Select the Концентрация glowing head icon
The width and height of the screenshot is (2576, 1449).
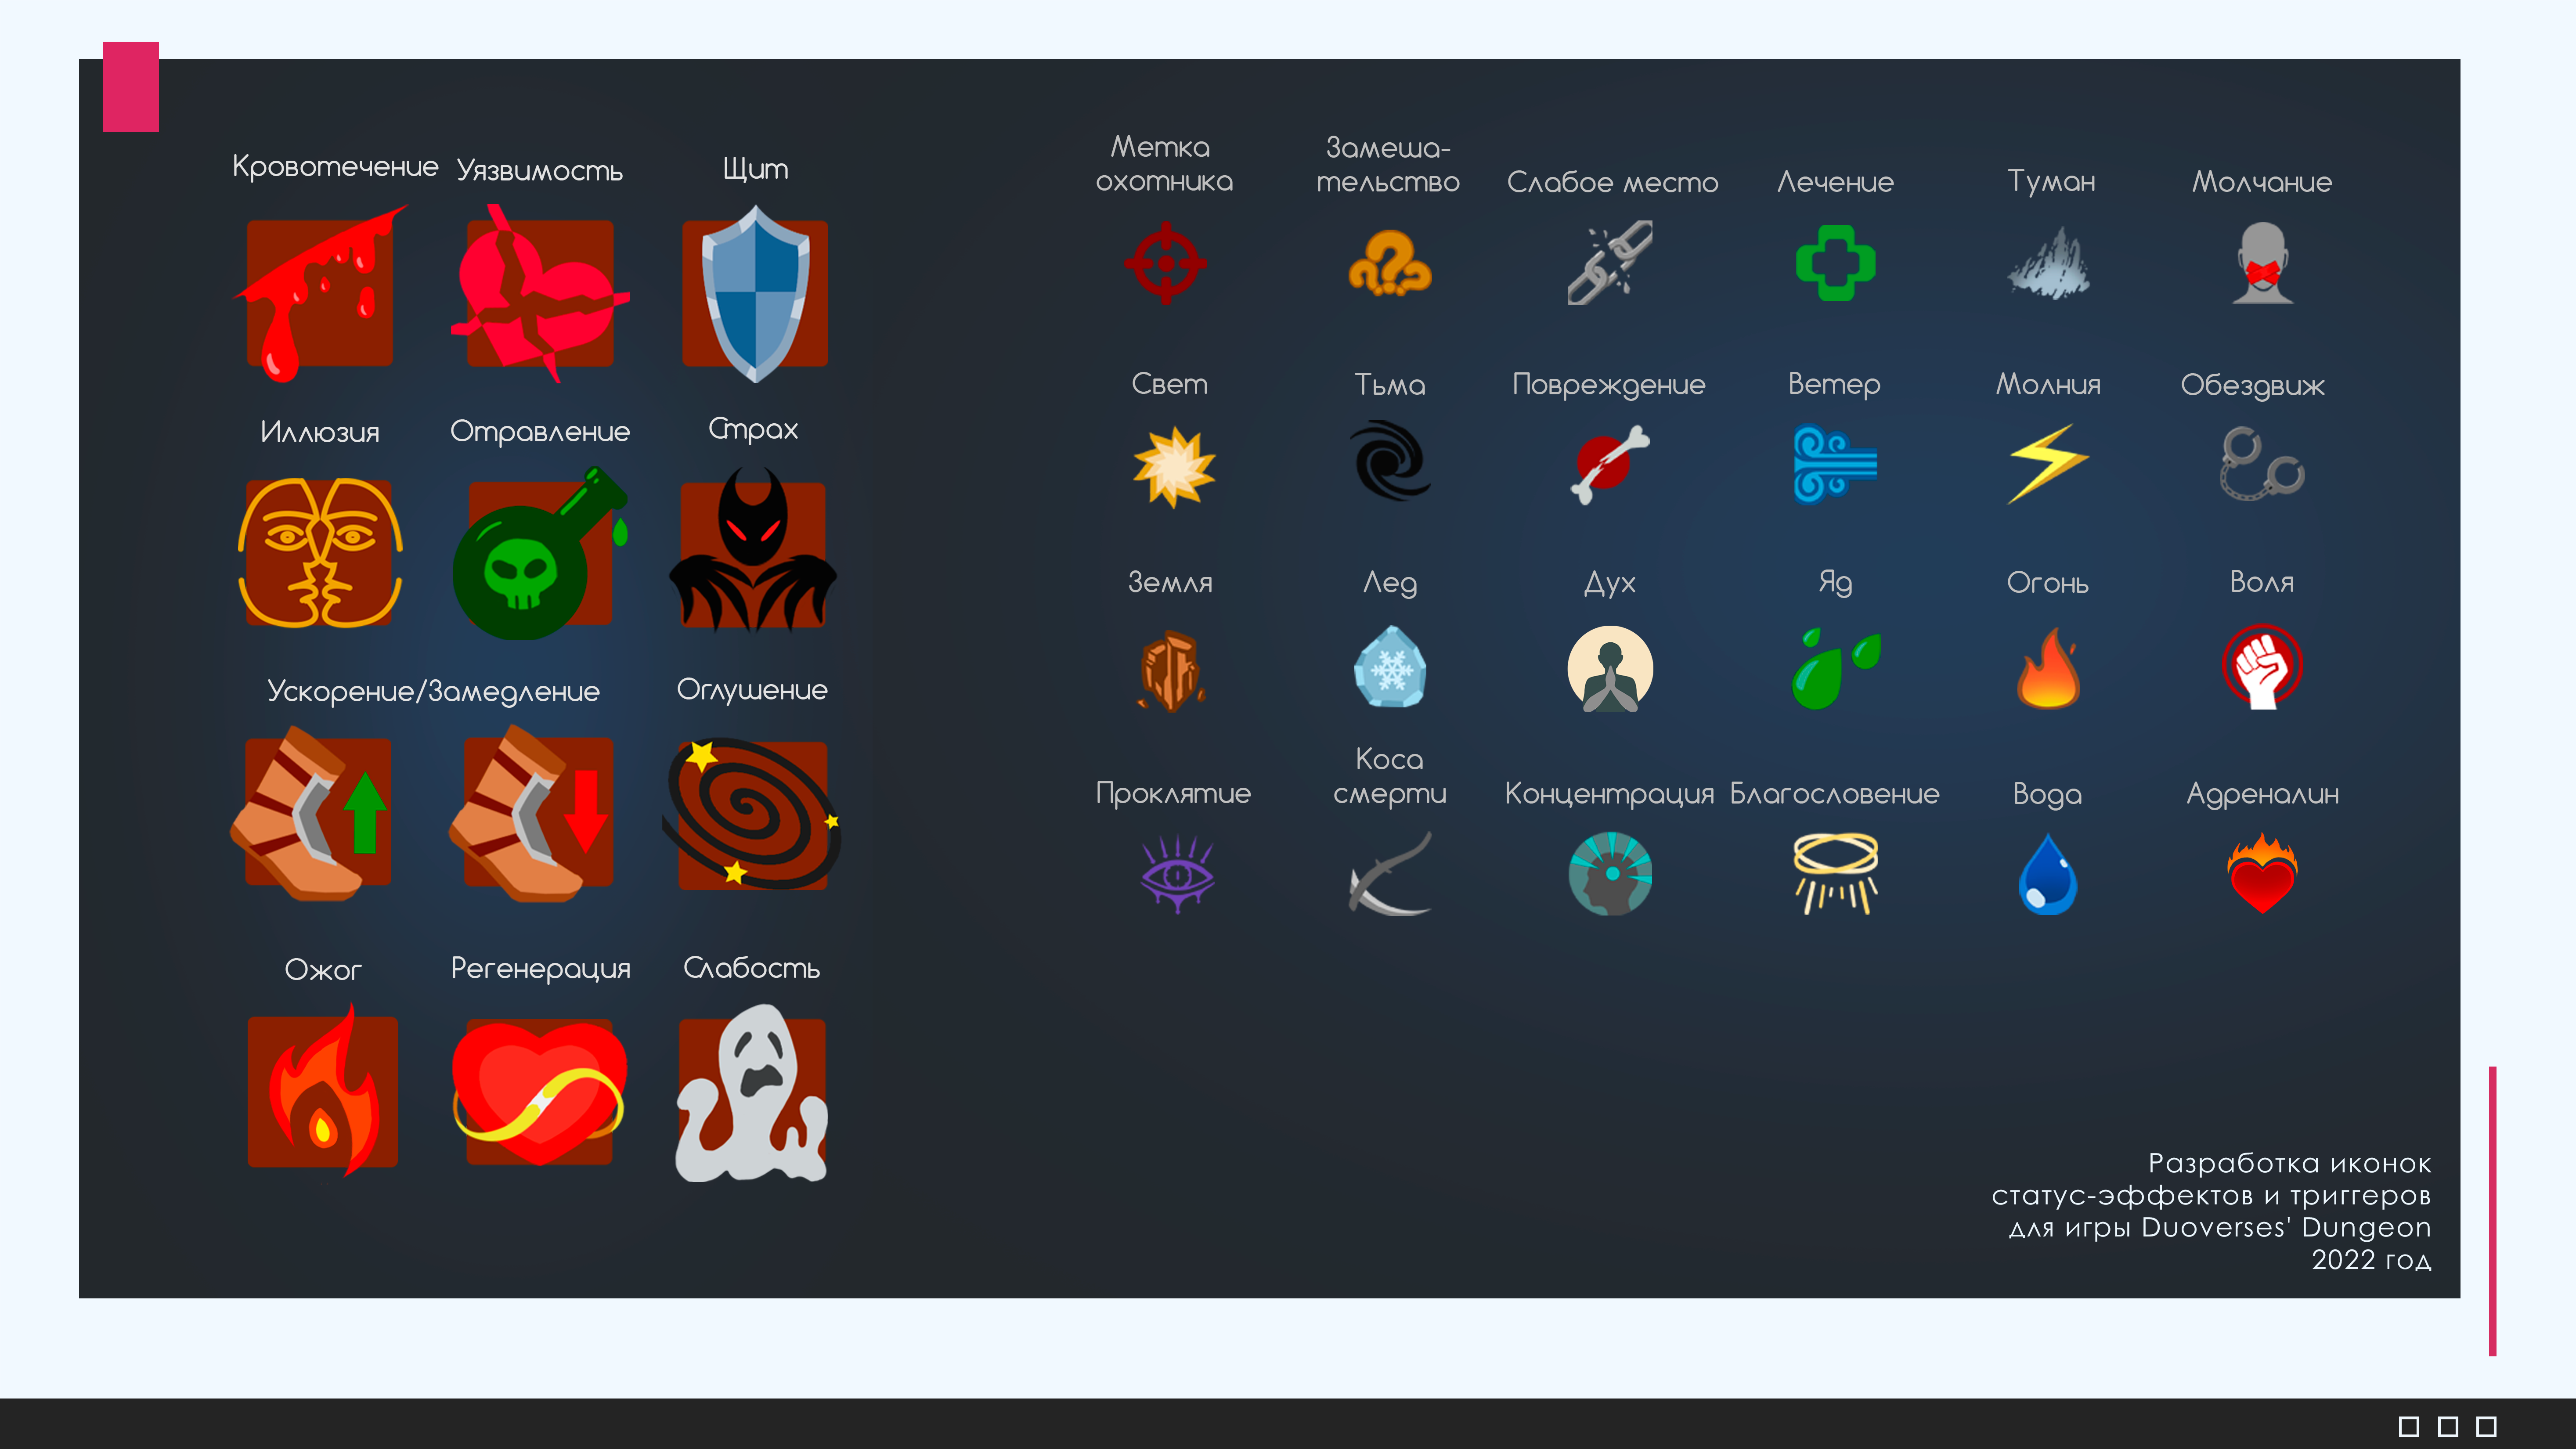pyautogui.click(x=1610, y=874)
